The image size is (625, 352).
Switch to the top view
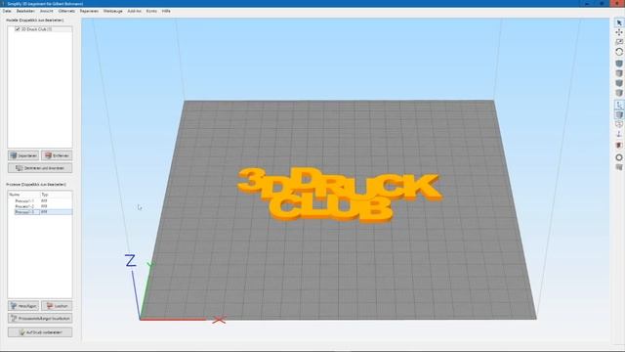[619, 73]
